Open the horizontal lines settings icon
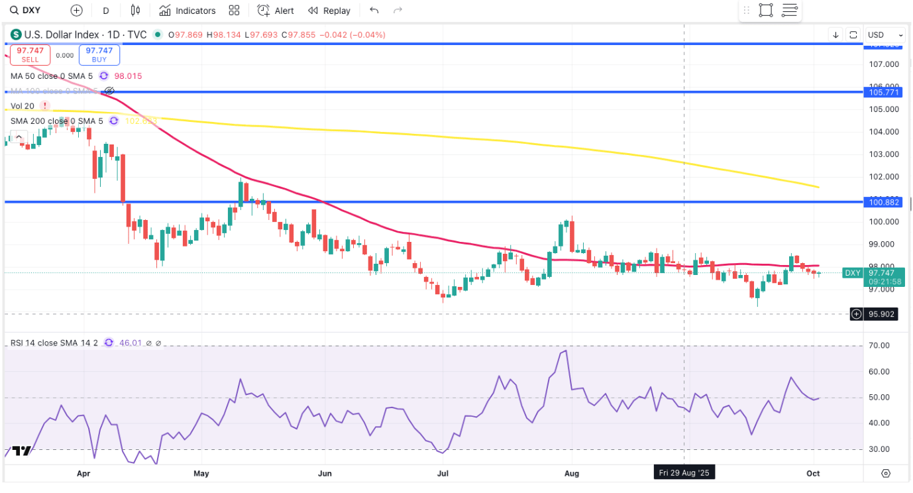The image size is (913, 493). tap(789, 11)
